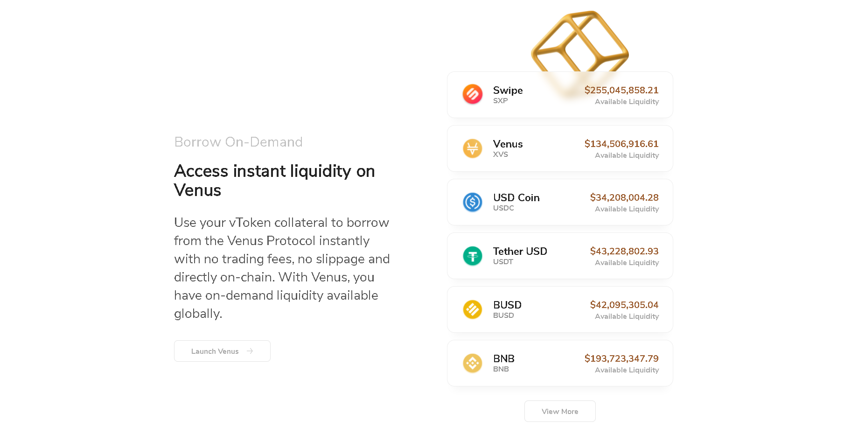Click the Borrow On-Demand subtitle
This screenshot has width=851, height=428.
coord(238,142)
